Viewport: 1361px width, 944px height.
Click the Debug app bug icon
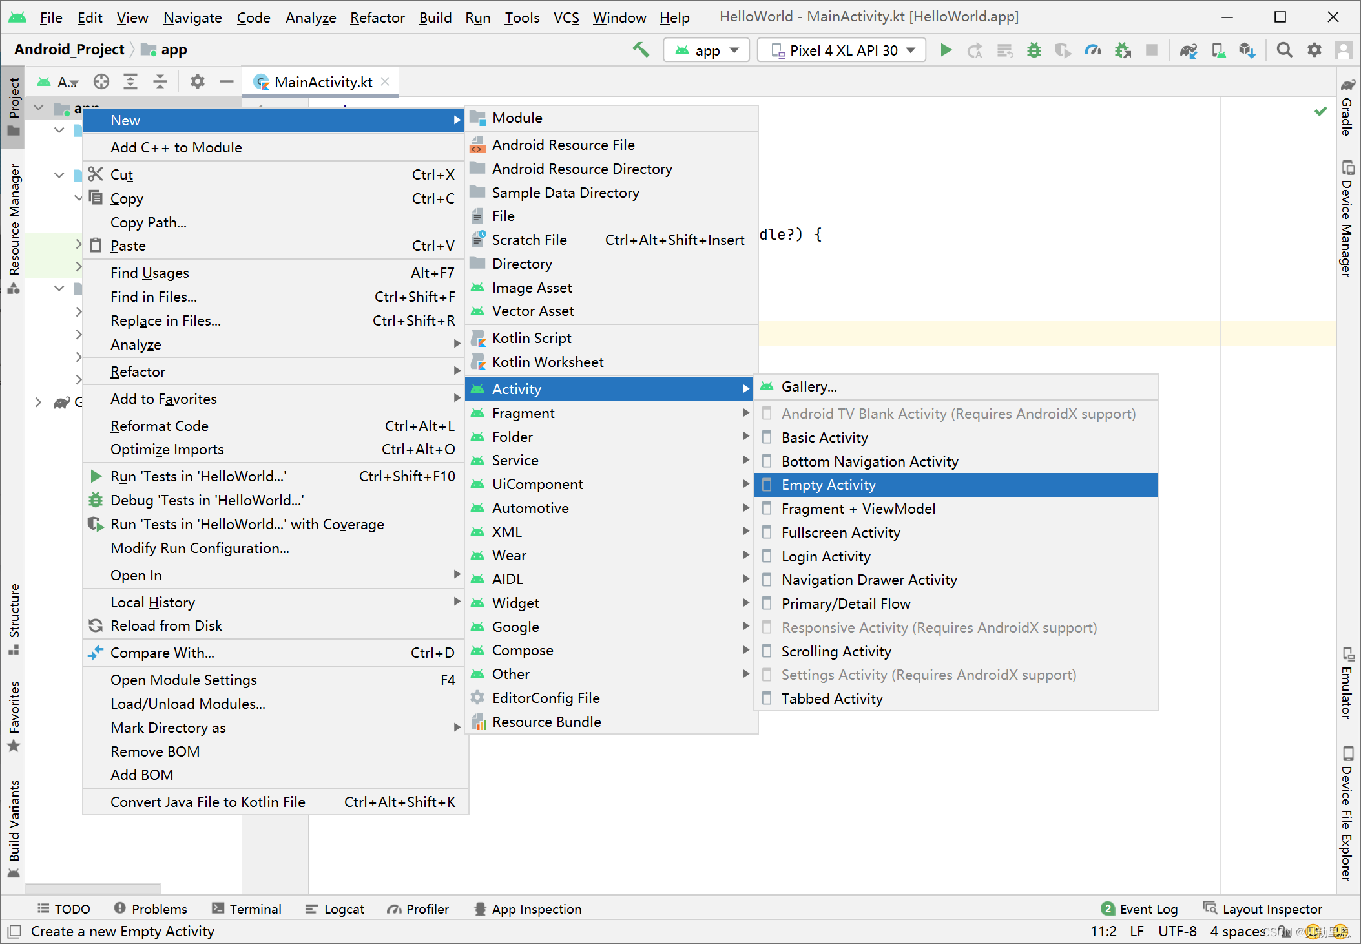pos(1034,50)
